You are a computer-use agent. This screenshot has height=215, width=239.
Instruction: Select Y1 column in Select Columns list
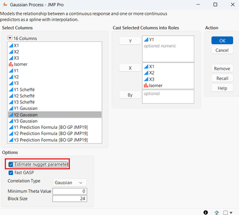click(x=55, y=70)
